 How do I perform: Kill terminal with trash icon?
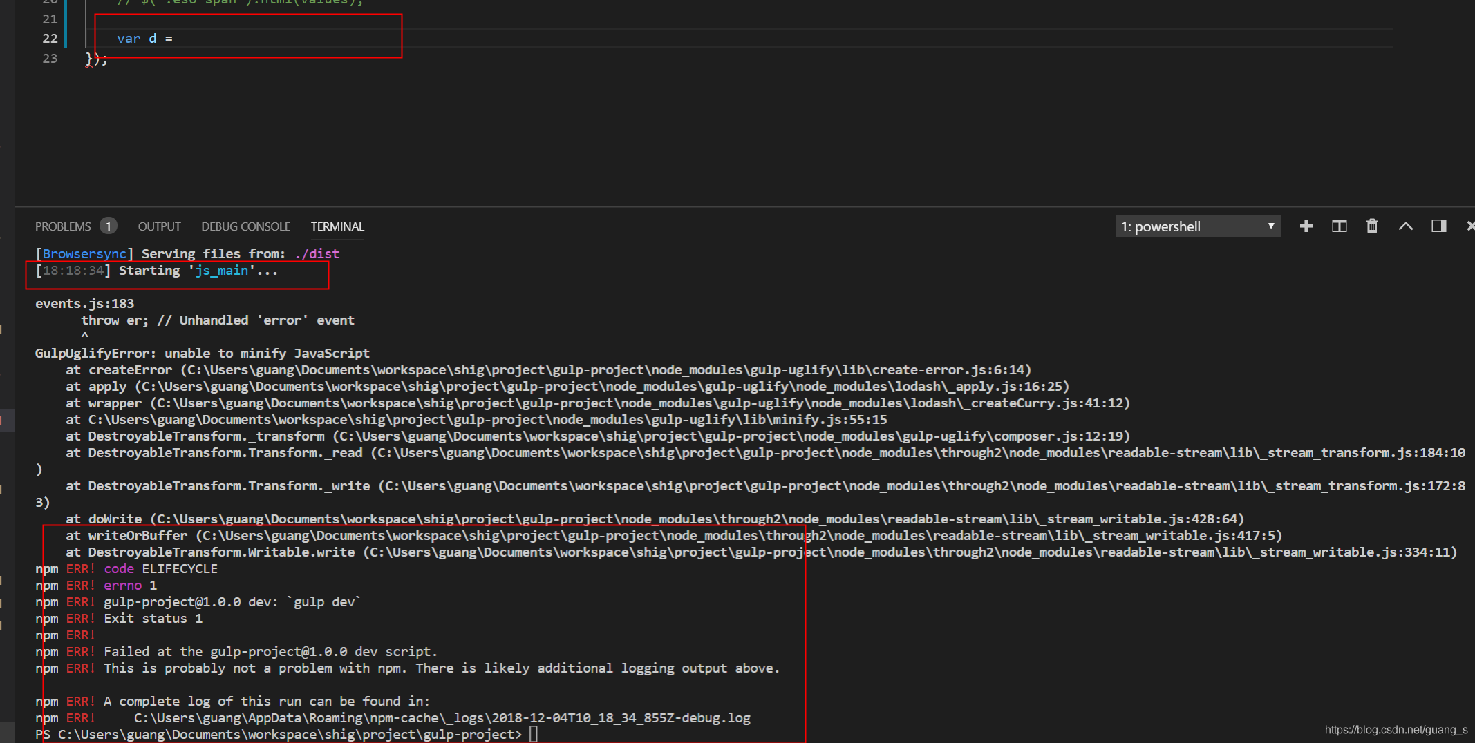pyautogui.click(x=1372, y=226)
